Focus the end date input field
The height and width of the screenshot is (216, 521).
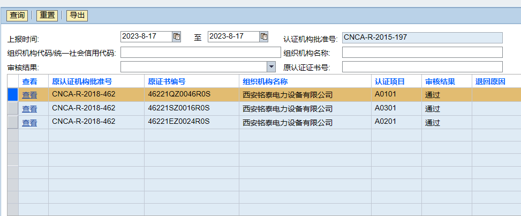click(233, 36)
